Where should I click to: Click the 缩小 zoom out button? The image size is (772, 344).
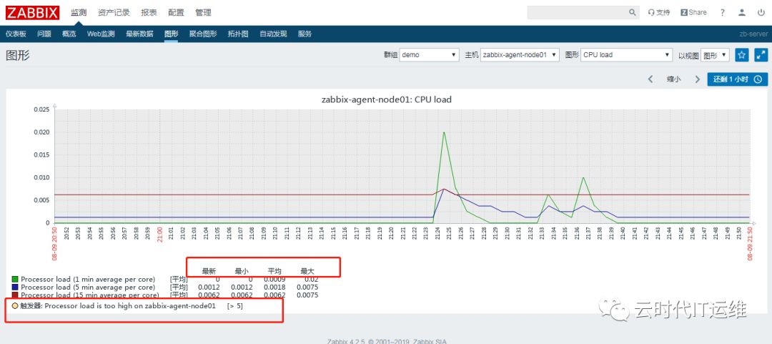(x=673, y=79)
